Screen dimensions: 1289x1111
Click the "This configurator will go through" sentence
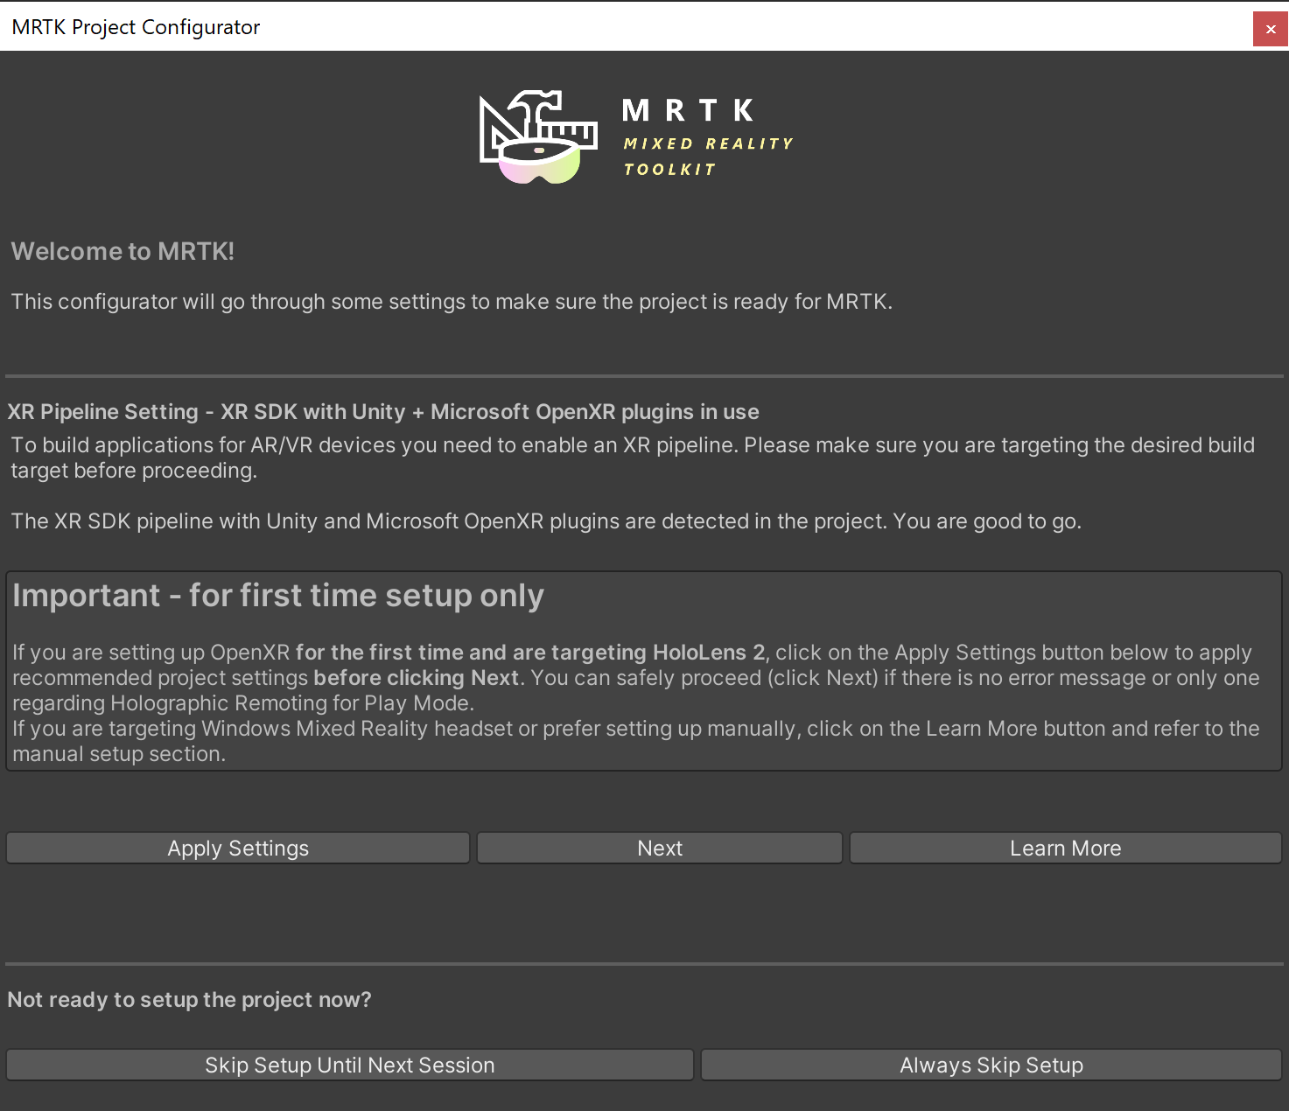point(452,302)
